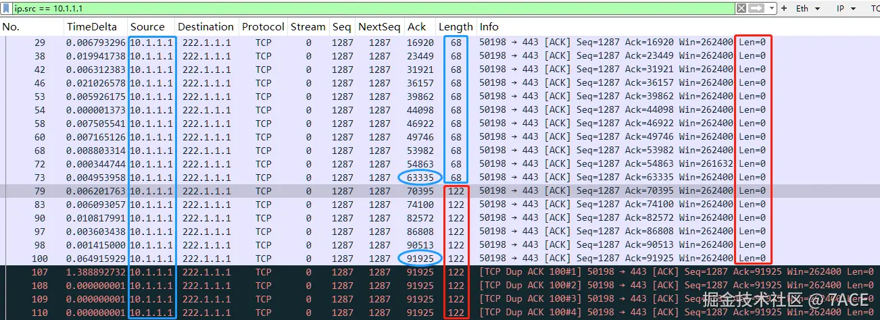Sort by the Protocol column header
880x320 pixels.
coord(263,27)
